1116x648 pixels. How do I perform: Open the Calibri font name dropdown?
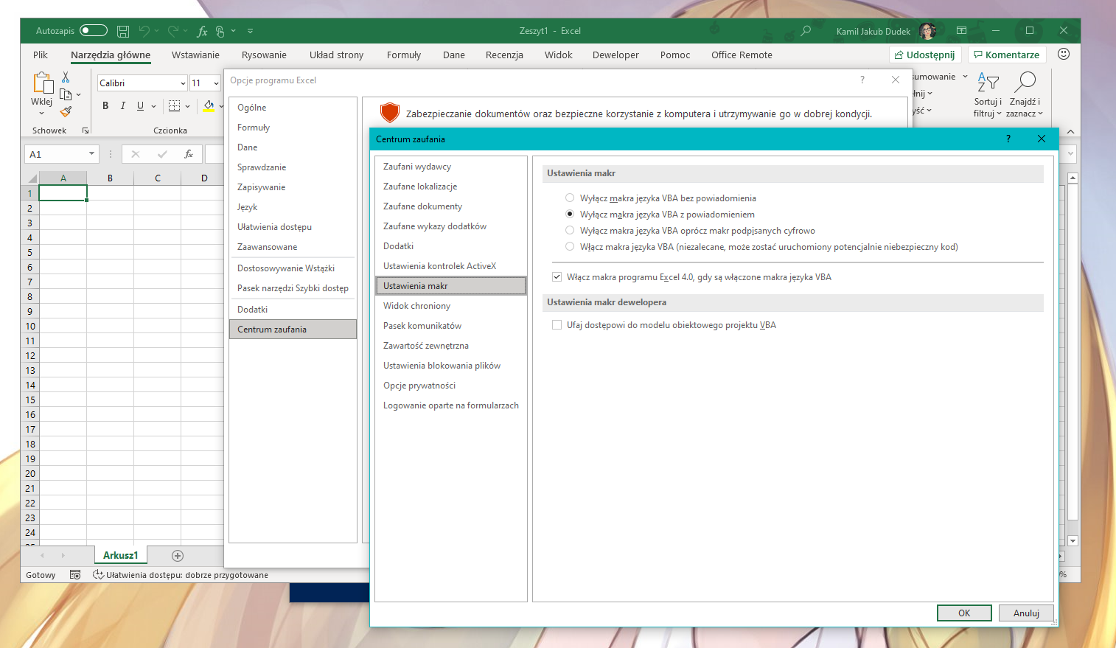[183, 83]
